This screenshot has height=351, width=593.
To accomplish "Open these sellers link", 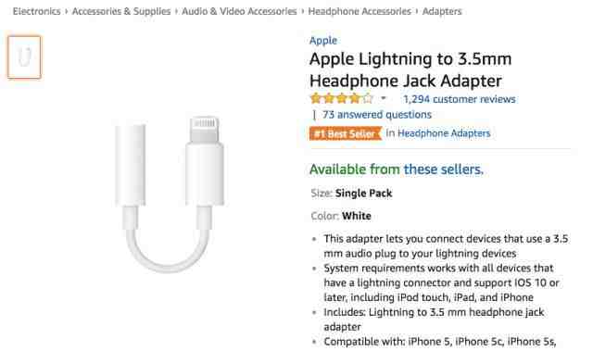I will point(443,169).
